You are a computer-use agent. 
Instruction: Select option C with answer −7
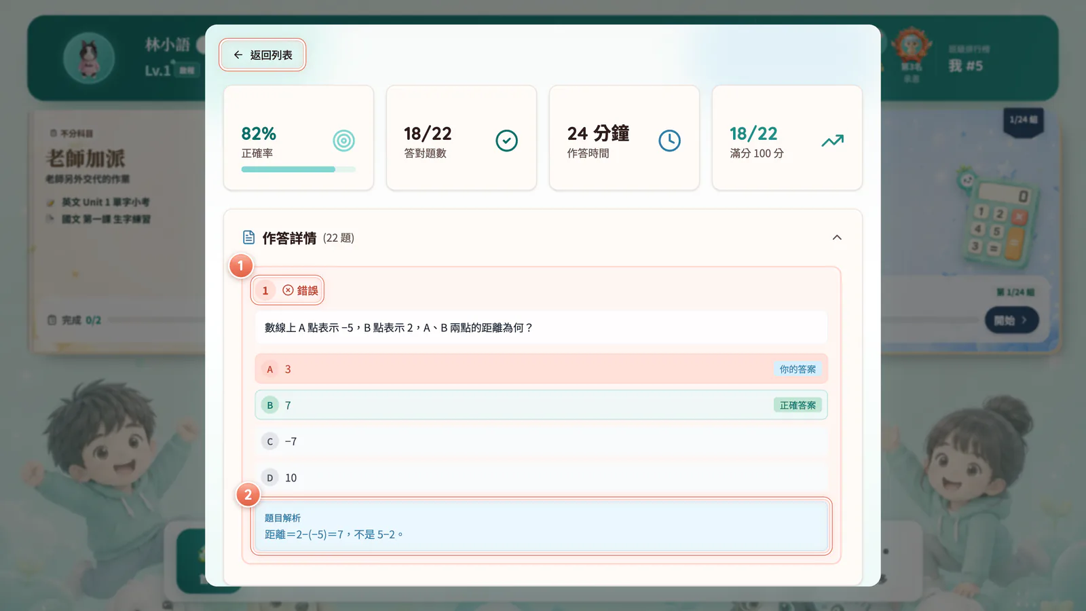click(542, 441)
